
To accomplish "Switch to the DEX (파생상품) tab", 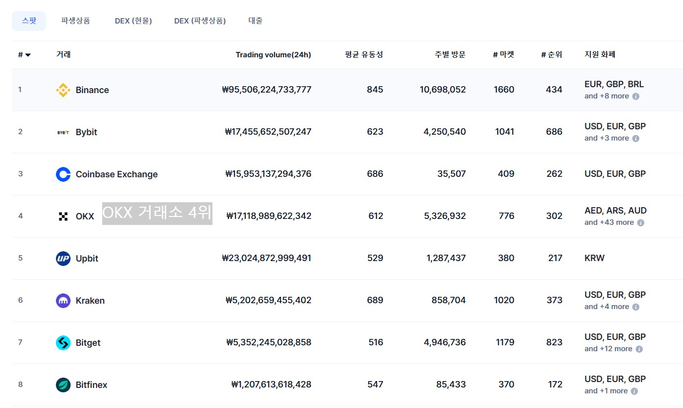I will (200, 21).
